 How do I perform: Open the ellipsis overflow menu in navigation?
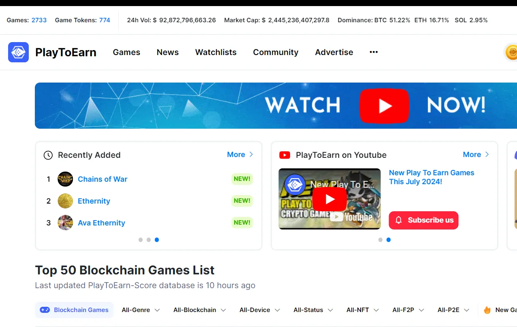click(x=373, y=52)
